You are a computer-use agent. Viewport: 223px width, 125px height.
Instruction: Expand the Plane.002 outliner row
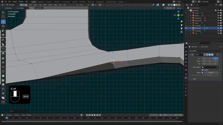pos(191,28)
